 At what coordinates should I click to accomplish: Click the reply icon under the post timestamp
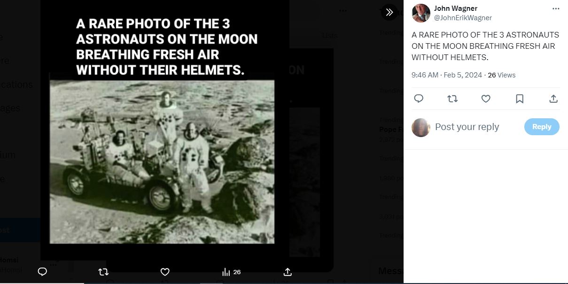tap(419, 99)
